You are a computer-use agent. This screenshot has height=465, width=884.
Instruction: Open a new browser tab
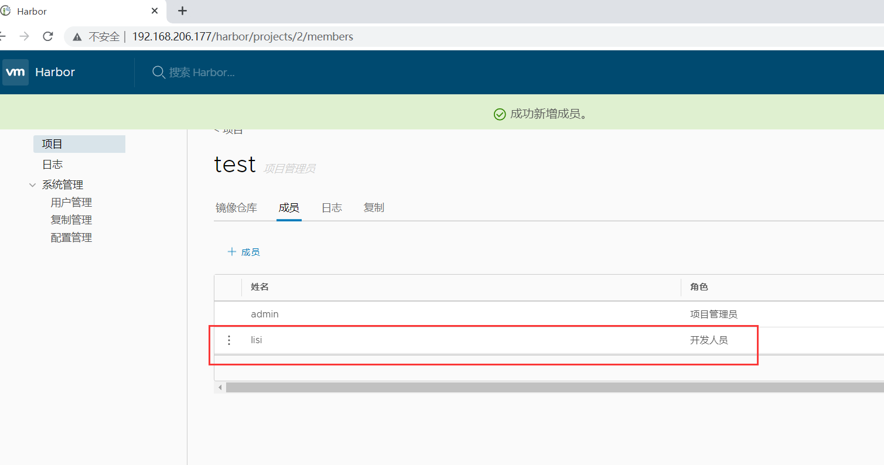pos(182,11)
